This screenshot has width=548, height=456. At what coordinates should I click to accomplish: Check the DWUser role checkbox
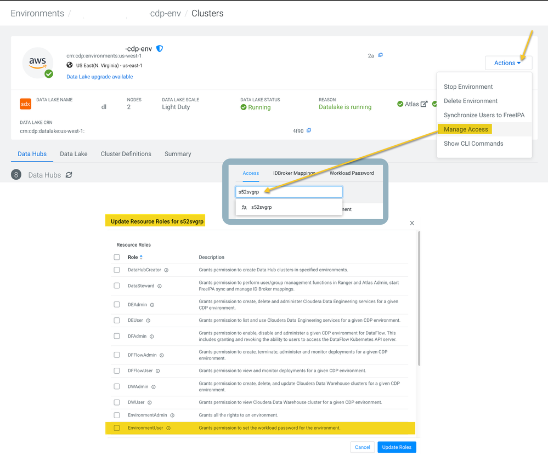[x=117, y=402]
